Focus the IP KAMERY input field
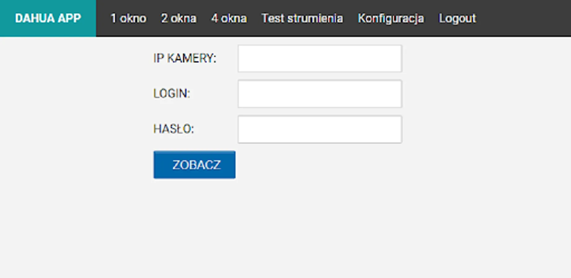This screenshot has height=278, width=571. (x=320, y=59)
